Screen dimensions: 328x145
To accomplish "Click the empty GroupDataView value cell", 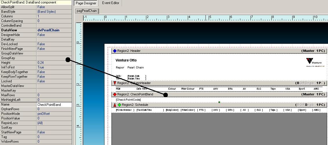I will 54,53.
